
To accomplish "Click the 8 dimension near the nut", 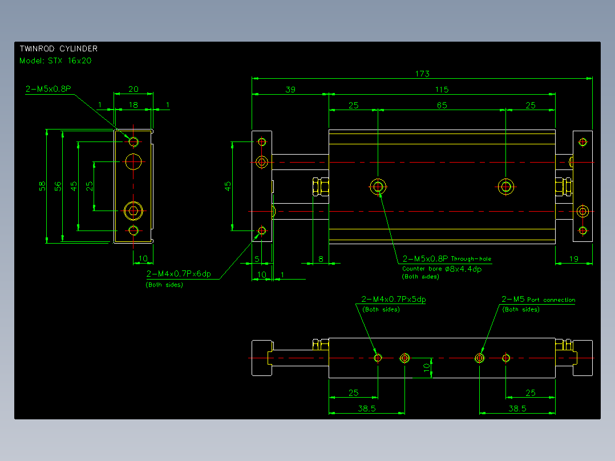I will coord(321,259).
